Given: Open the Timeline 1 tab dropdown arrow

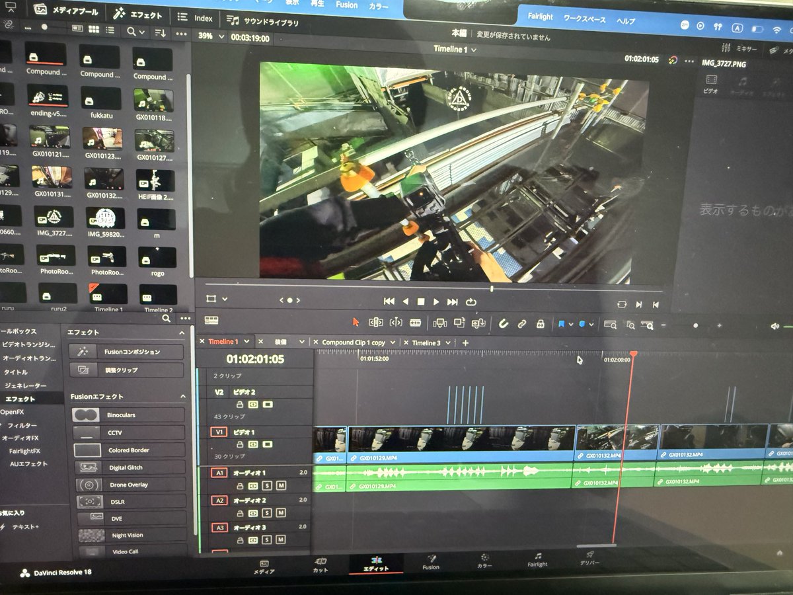Looking at the screenshot, I should 246,342.
